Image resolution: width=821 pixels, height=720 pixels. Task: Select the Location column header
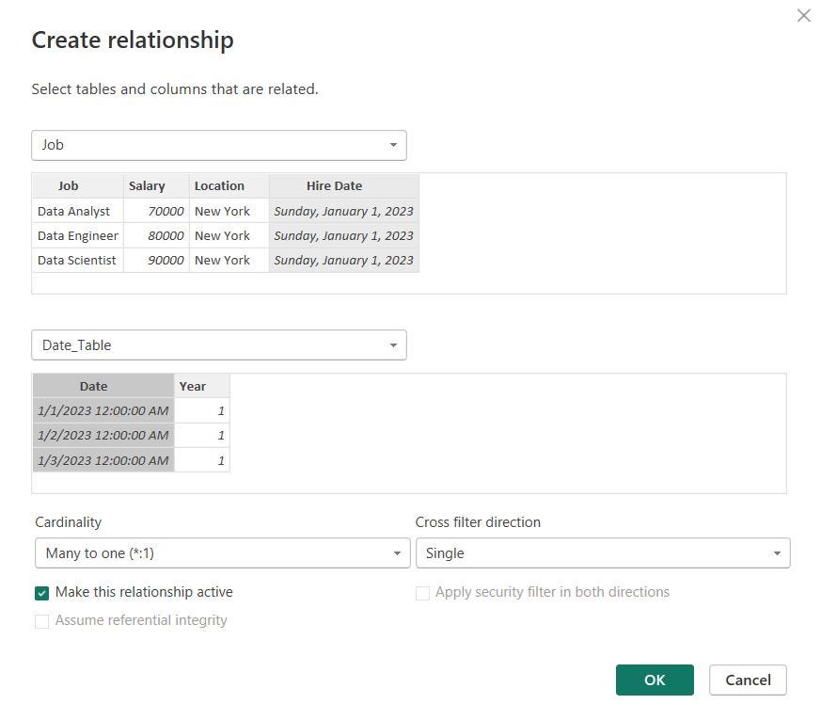[x=229, y=186]
